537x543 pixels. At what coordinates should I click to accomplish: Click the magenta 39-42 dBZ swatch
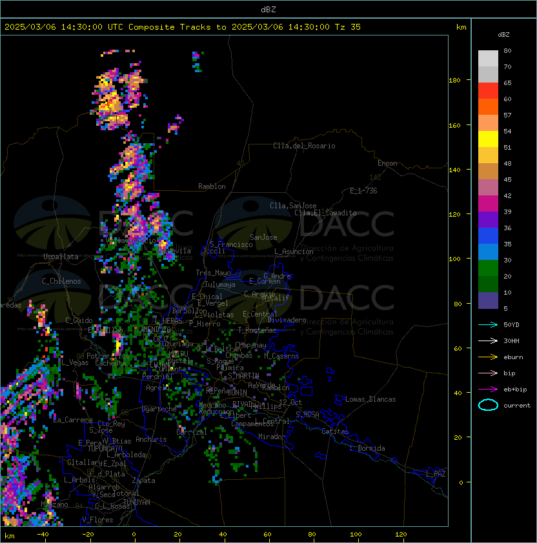point(488,204)
